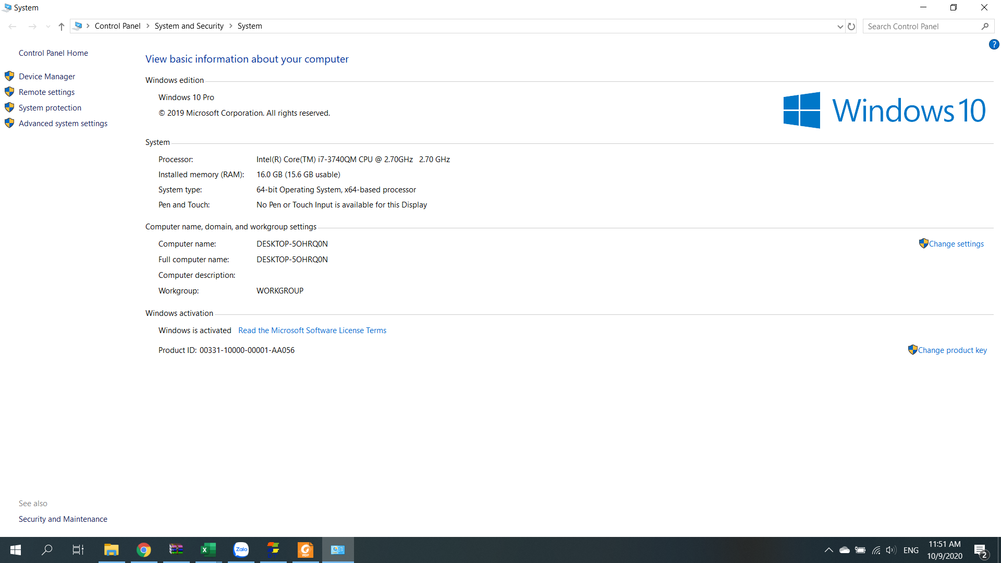Image resolution: width=1001 pixels, height=563 pixels.
Task: Expand the address bar history dropdown
Action: [840, 27]
